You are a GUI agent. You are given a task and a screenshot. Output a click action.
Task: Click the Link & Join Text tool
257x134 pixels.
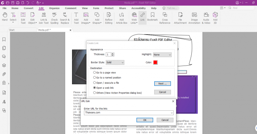[x=44, y=18]
